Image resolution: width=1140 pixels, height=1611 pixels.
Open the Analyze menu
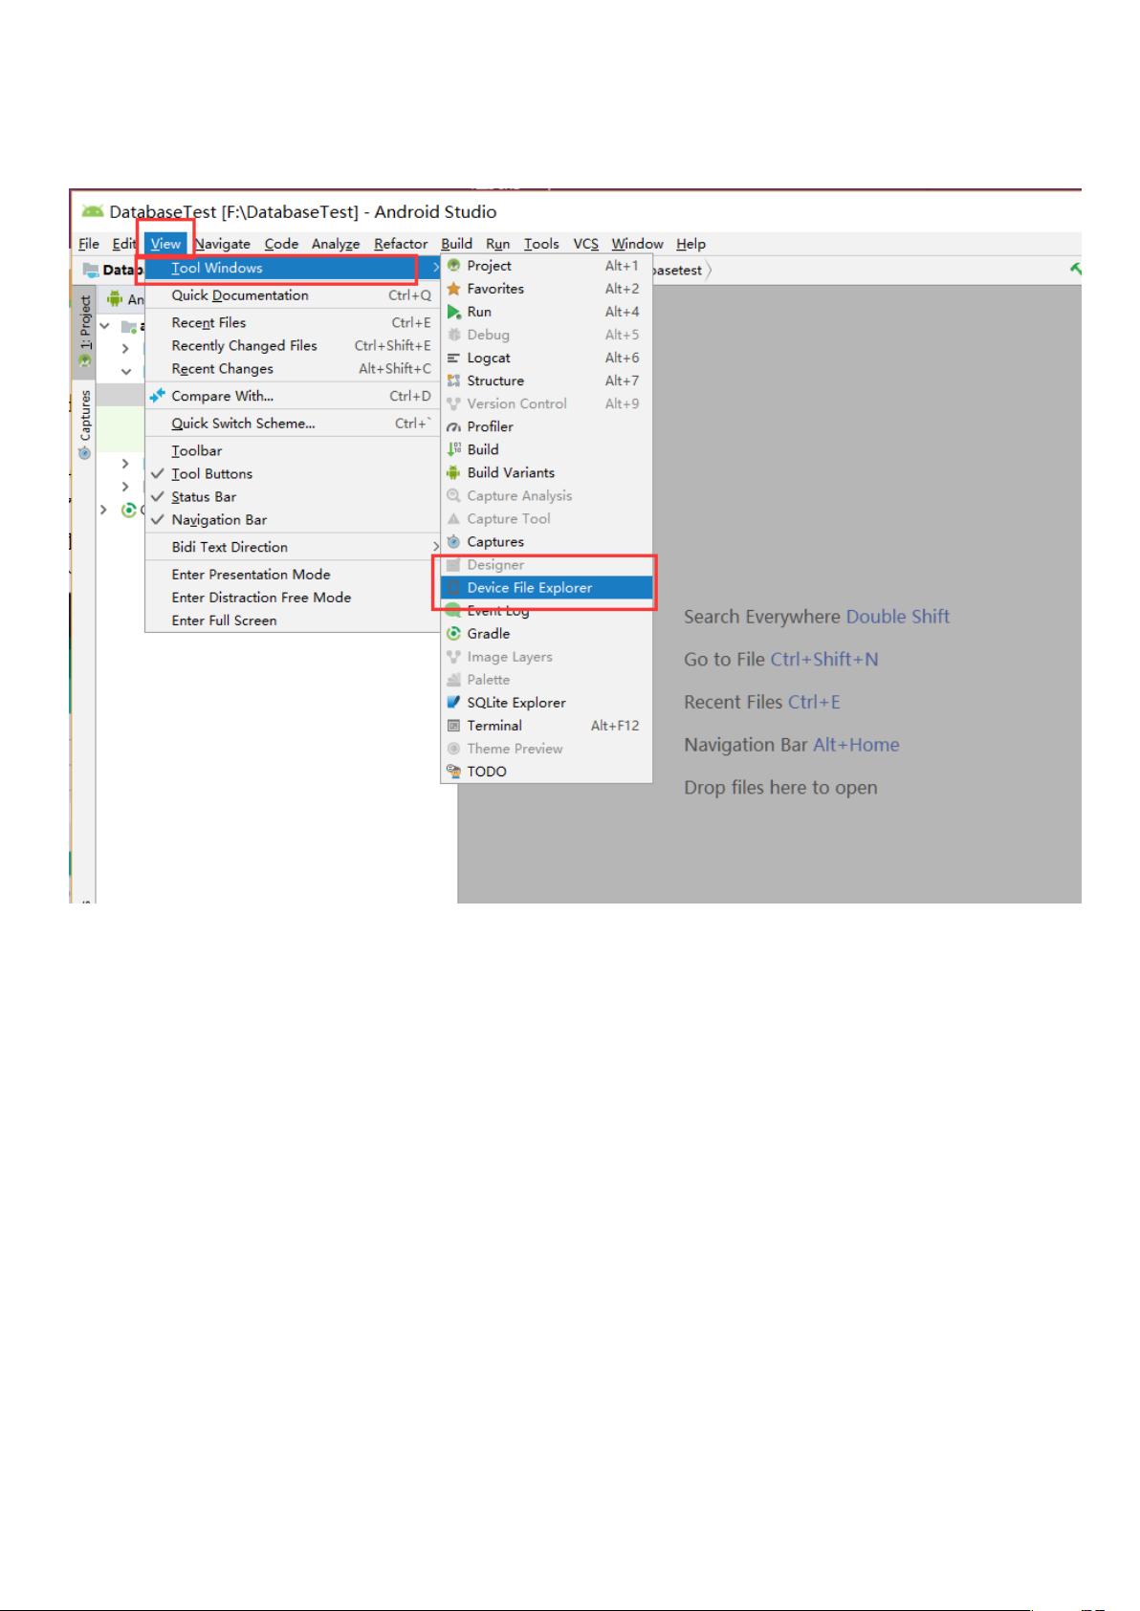click(336, 244)
